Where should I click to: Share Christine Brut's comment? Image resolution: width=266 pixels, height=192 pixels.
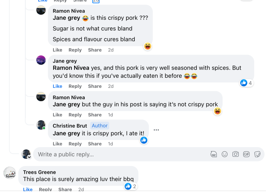coord(95,144)
